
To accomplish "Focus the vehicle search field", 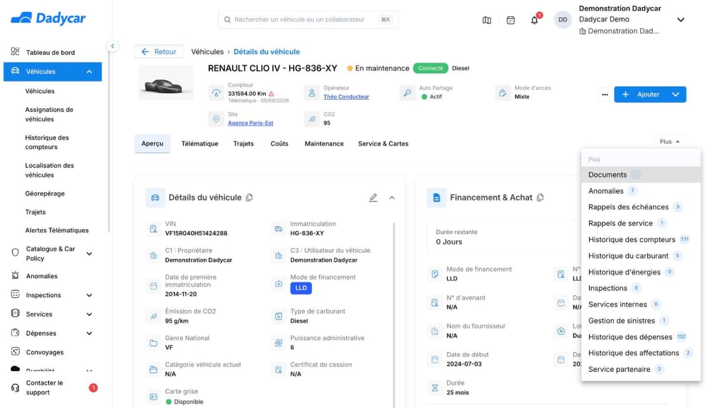I will point(308,19).
